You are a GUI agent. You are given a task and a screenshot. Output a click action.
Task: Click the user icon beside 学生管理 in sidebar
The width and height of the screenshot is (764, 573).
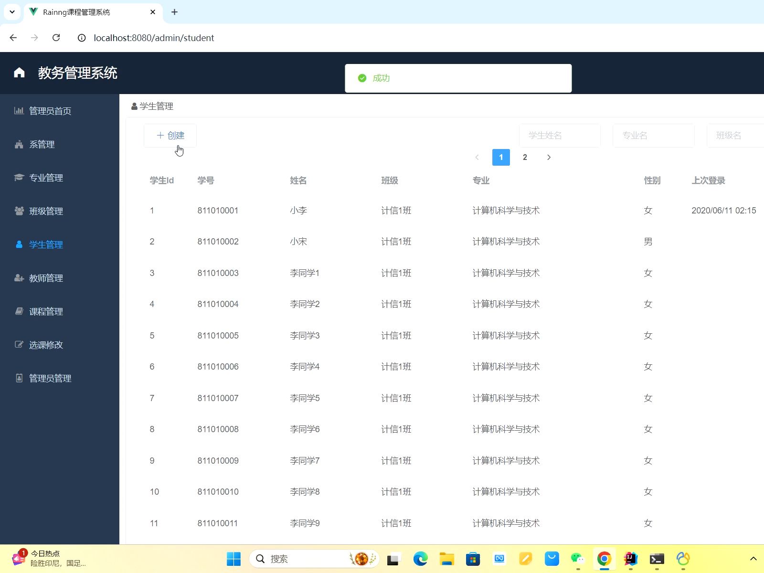[19, 244]
